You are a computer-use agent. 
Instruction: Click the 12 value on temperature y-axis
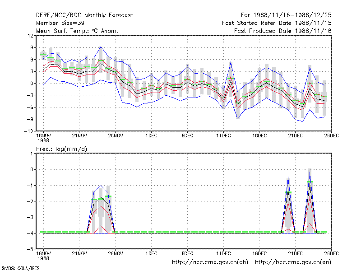pos(30,36)
